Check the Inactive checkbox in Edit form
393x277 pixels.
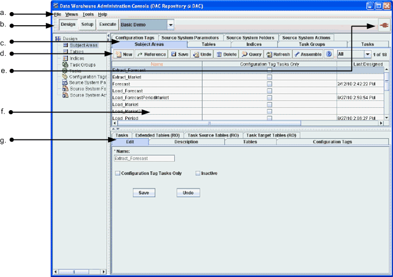click(x=198, y=173)
